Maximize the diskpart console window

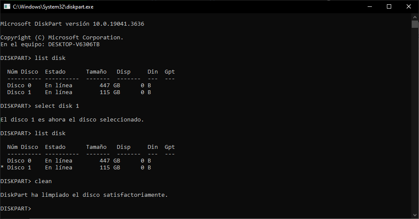click(x=389, y=6)
